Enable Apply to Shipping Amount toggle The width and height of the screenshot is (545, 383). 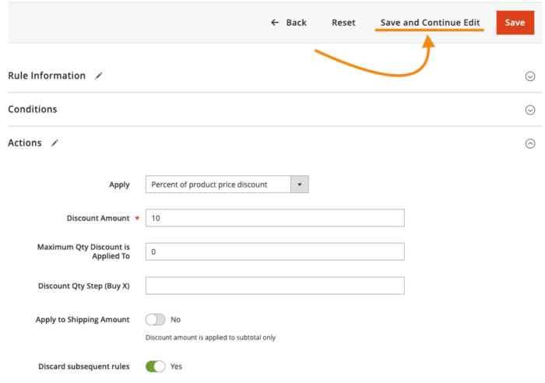point(156,319)
